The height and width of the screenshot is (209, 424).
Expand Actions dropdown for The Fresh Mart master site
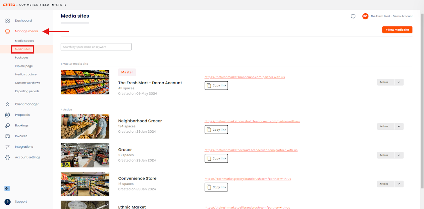399,82
